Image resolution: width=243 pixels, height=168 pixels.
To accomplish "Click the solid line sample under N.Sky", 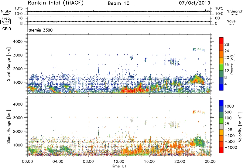I will pyautogui.click(x=6, y=14).
